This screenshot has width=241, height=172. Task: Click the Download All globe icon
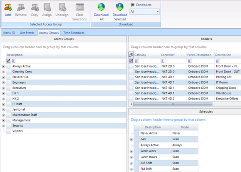[x=101, y=7]
